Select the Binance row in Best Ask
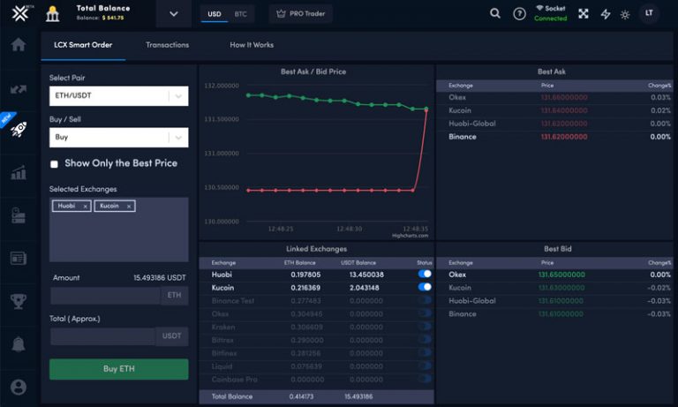The image size is (678, 407). [554, 137]
